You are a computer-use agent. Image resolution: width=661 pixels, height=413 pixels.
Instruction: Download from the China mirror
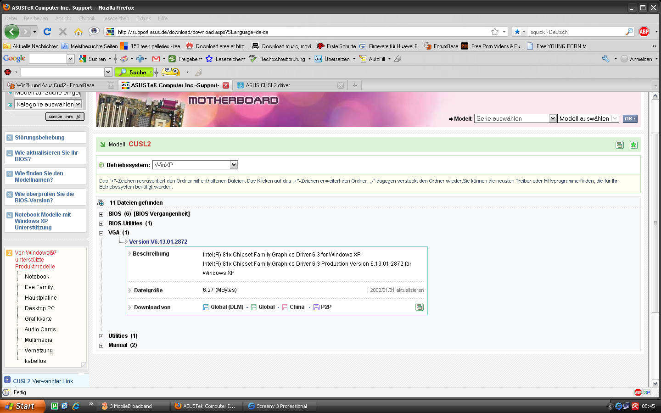293,307
